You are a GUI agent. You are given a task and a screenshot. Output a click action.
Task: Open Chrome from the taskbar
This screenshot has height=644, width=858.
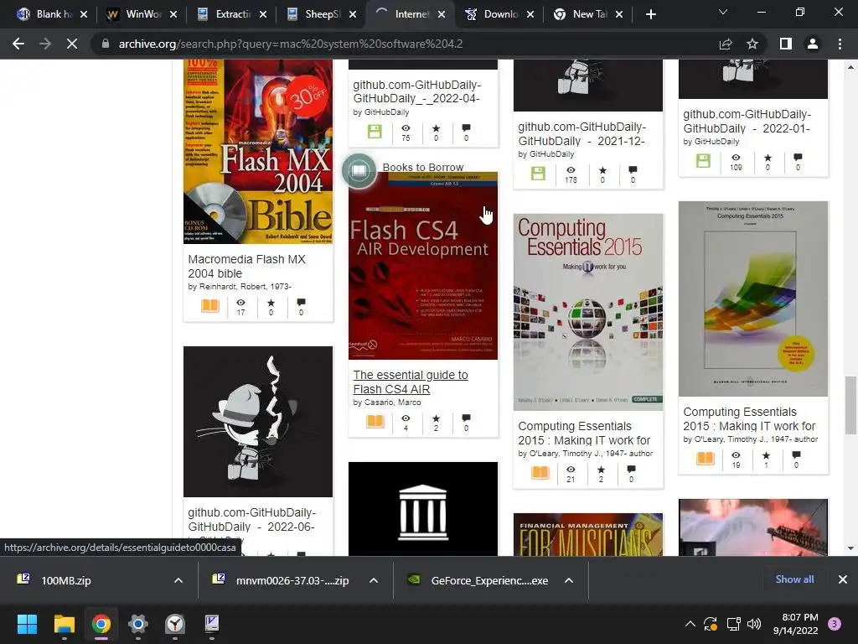(101, 624)
